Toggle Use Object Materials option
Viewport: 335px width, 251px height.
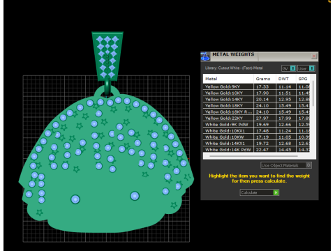pos(286,165)
